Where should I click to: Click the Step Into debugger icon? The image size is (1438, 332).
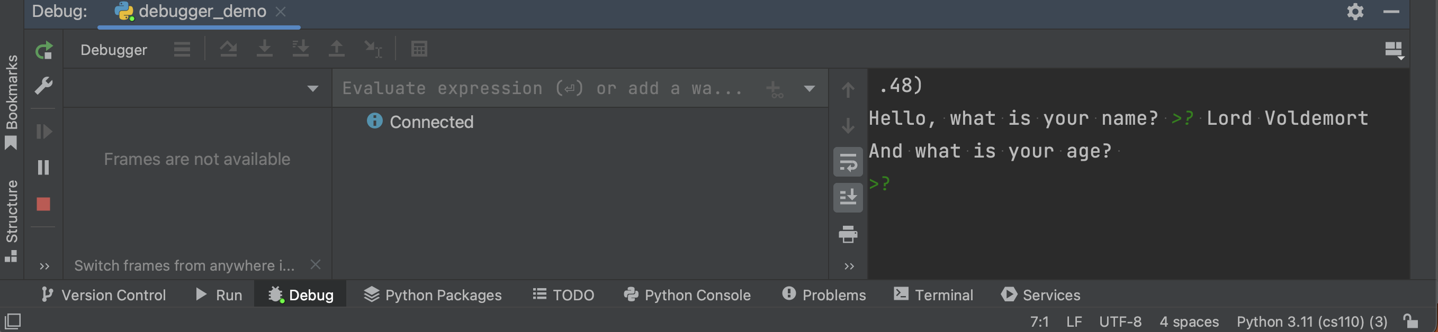tap(265, 48)
